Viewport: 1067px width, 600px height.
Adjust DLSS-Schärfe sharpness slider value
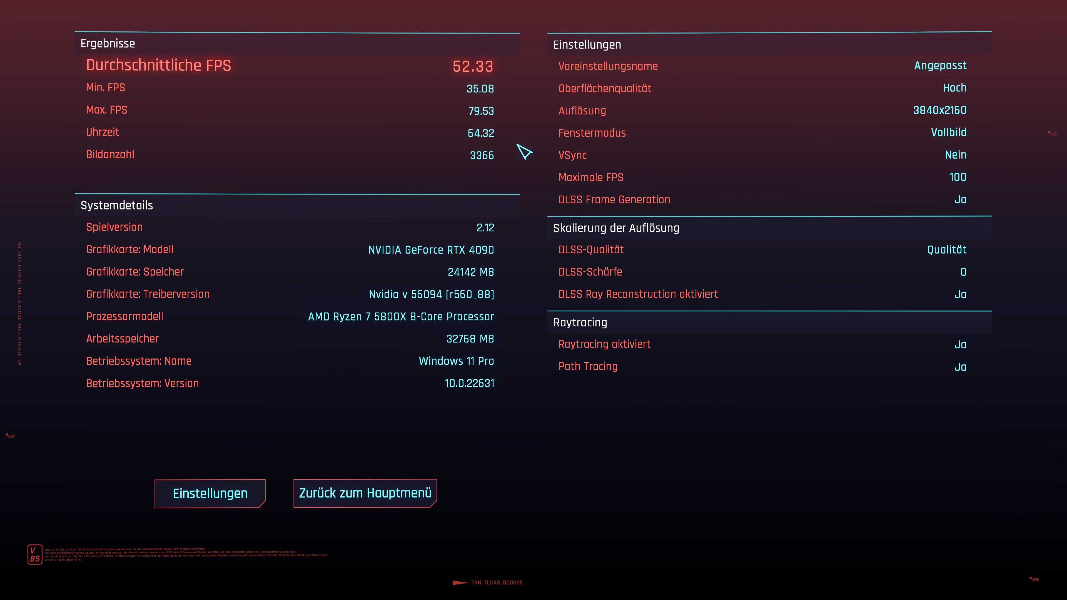coord(963,272)
